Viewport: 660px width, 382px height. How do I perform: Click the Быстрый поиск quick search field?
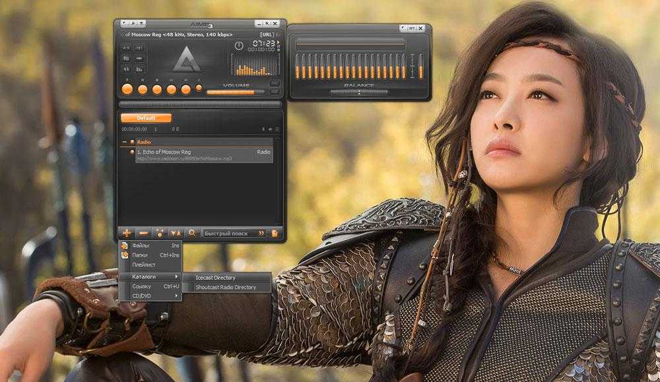pos(229,233)
